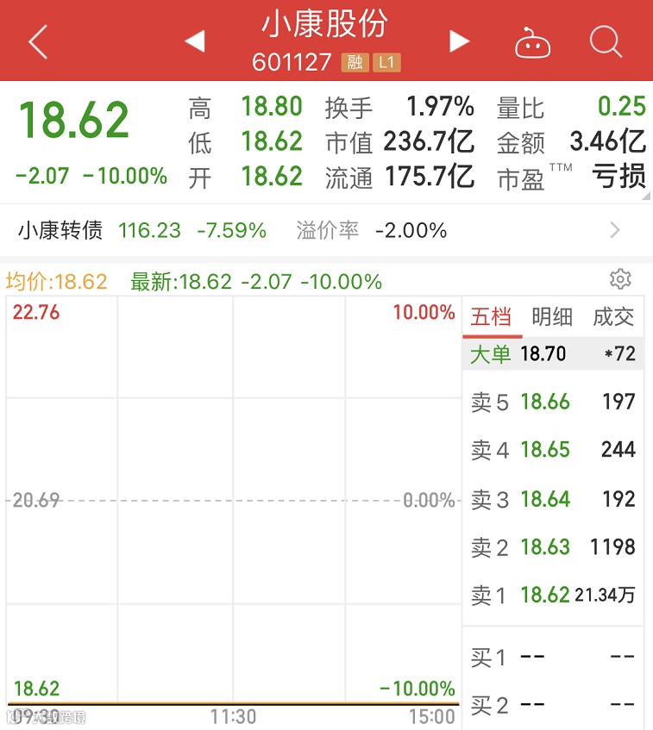Tap the 22.76 upper limit chart label

[36, 312]
